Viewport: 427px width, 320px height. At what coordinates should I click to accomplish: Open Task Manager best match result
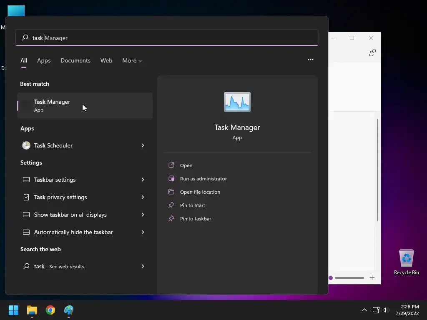pyautogui.click(x=85, y=105)
